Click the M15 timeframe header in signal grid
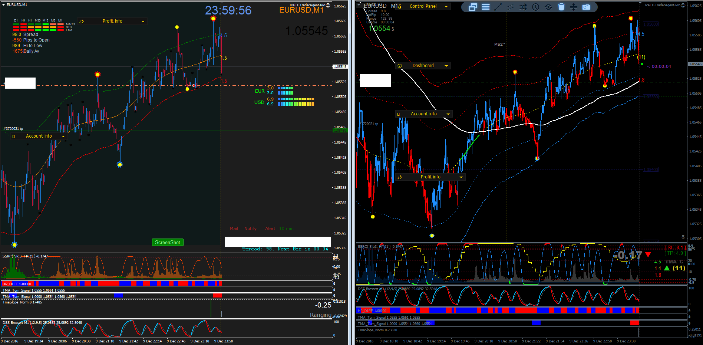 tap(46, 20)
